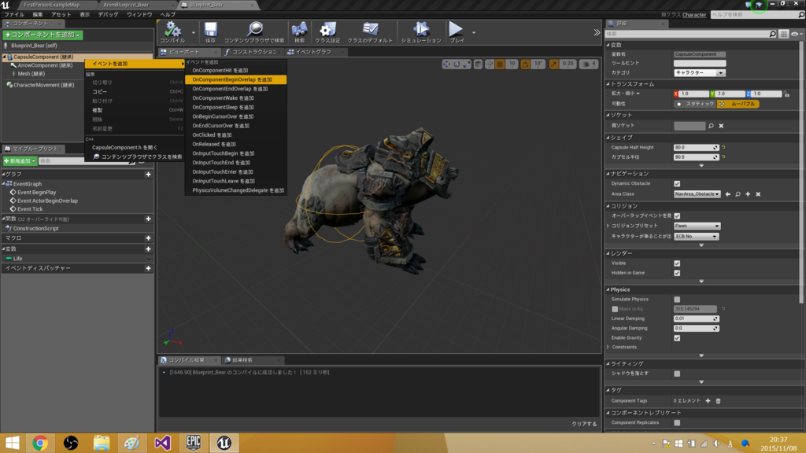Expand the toolbar overflow chevrons
Viewport: 806px width, 453px height.
[x=597, y=32]
